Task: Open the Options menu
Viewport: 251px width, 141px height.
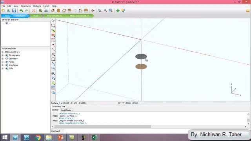Action: (37, 6)
